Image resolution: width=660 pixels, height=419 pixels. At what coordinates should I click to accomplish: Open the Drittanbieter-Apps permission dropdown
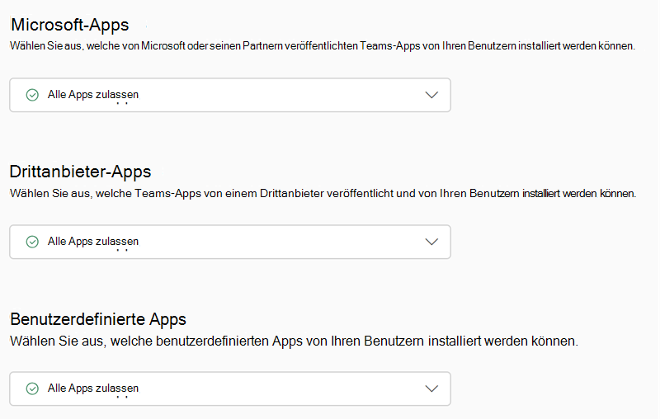230,242
